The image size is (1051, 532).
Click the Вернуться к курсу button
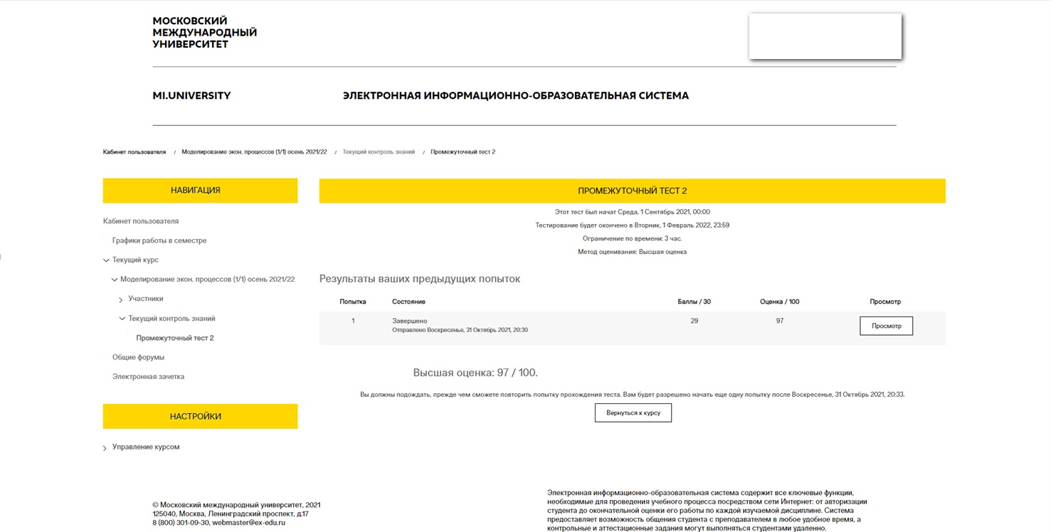pos(633,413)
